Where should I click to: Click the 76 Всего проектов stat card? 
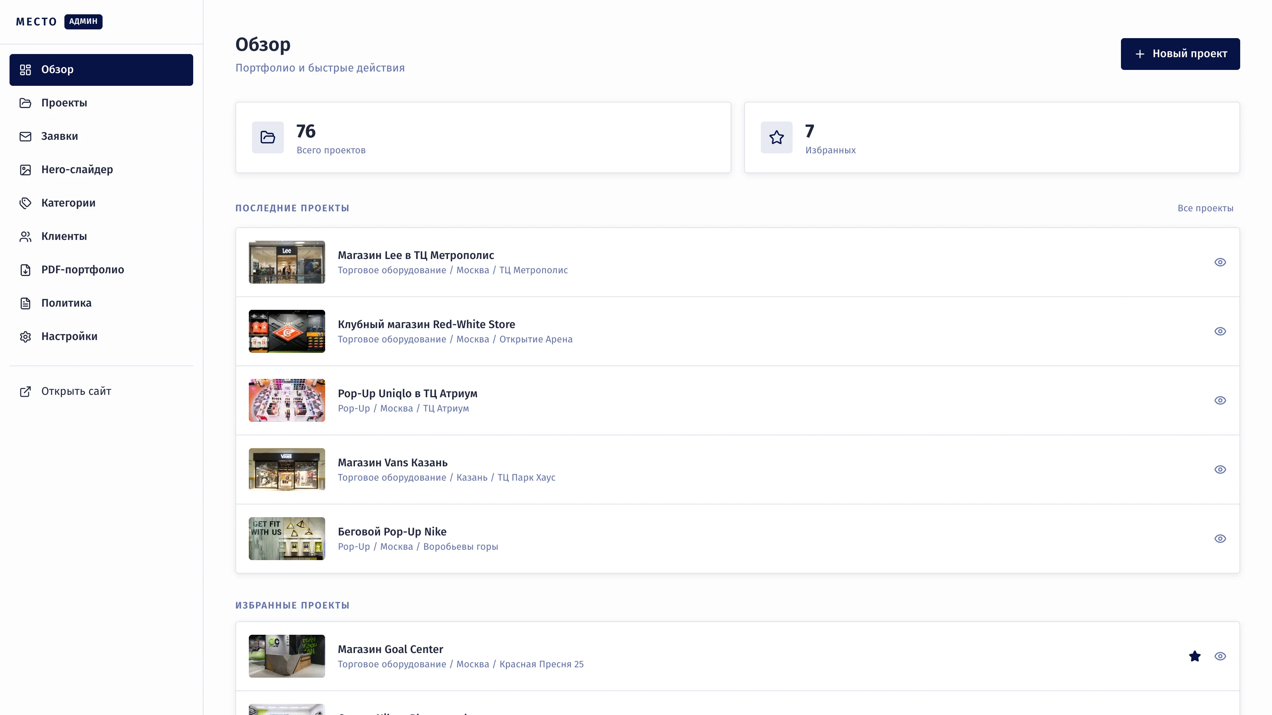483,137
